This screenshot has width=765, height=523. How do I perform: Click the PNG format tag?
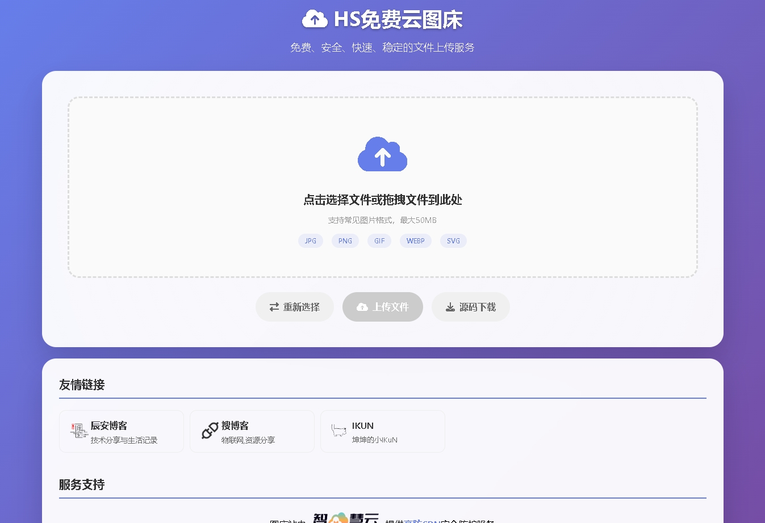(345, 241)
